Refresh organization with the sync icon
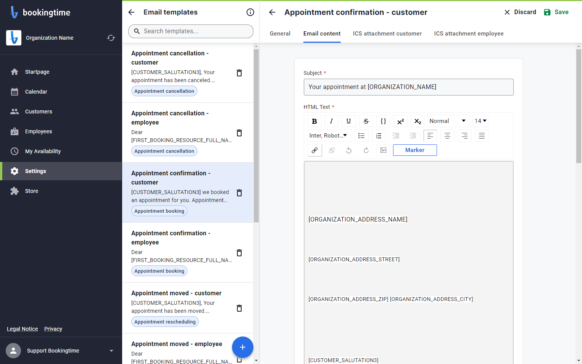582x364 pixels. coord(111,38)
